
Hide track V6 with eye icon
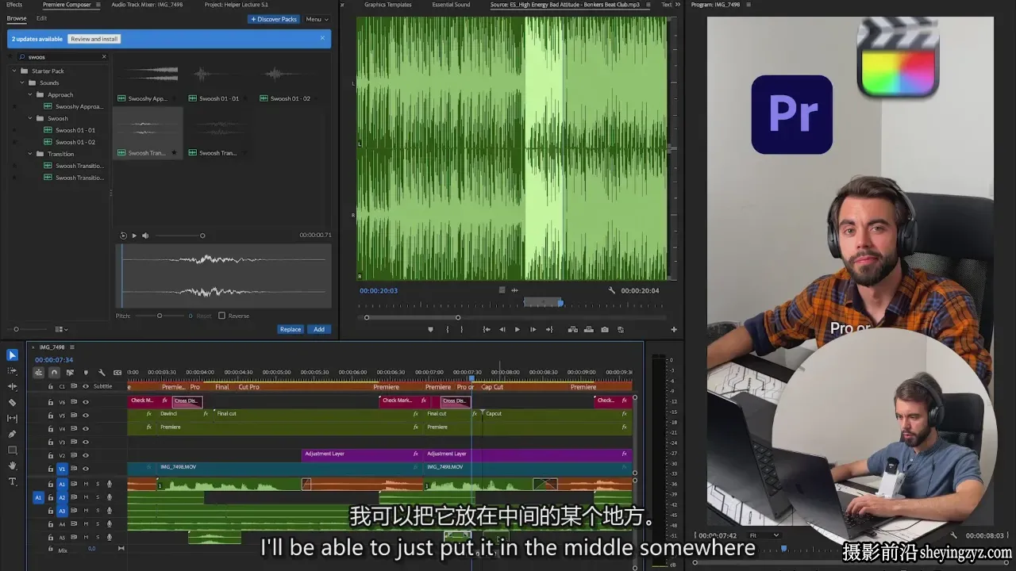click(x=86, y=402)
